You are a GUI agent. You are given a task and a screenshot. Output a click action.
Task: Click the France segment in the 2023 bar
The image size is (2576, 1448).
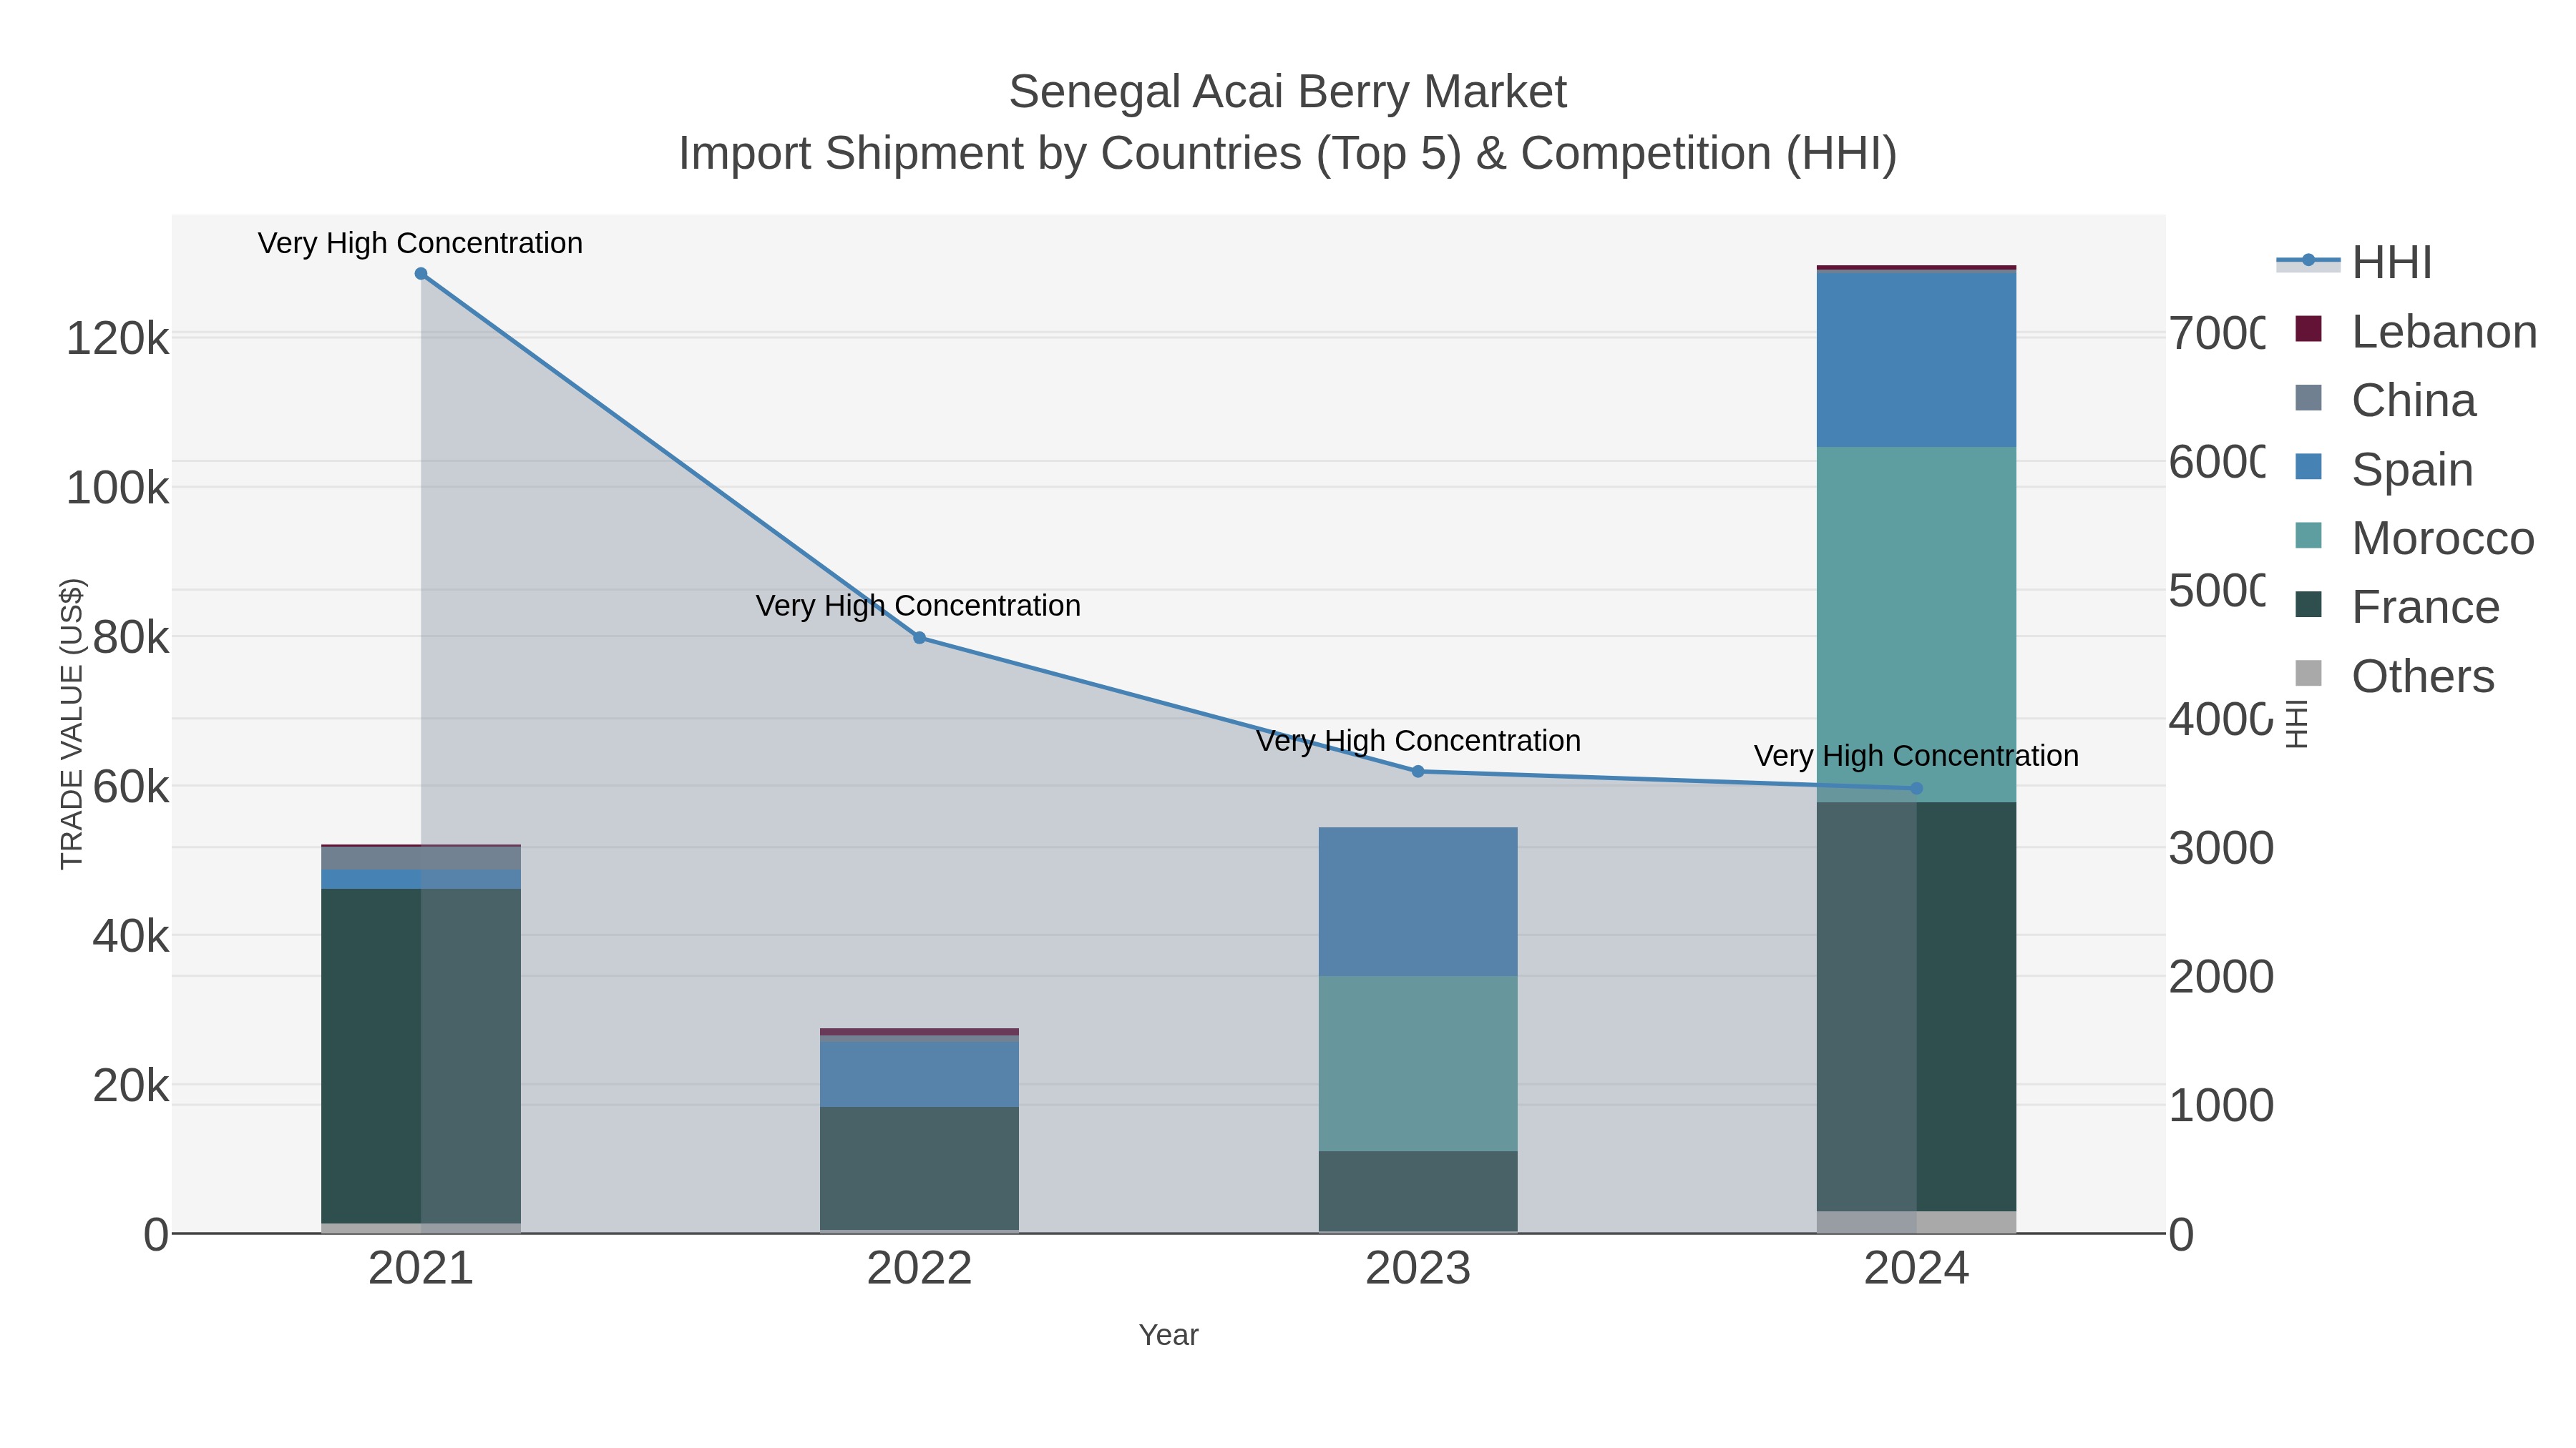1418,1191
